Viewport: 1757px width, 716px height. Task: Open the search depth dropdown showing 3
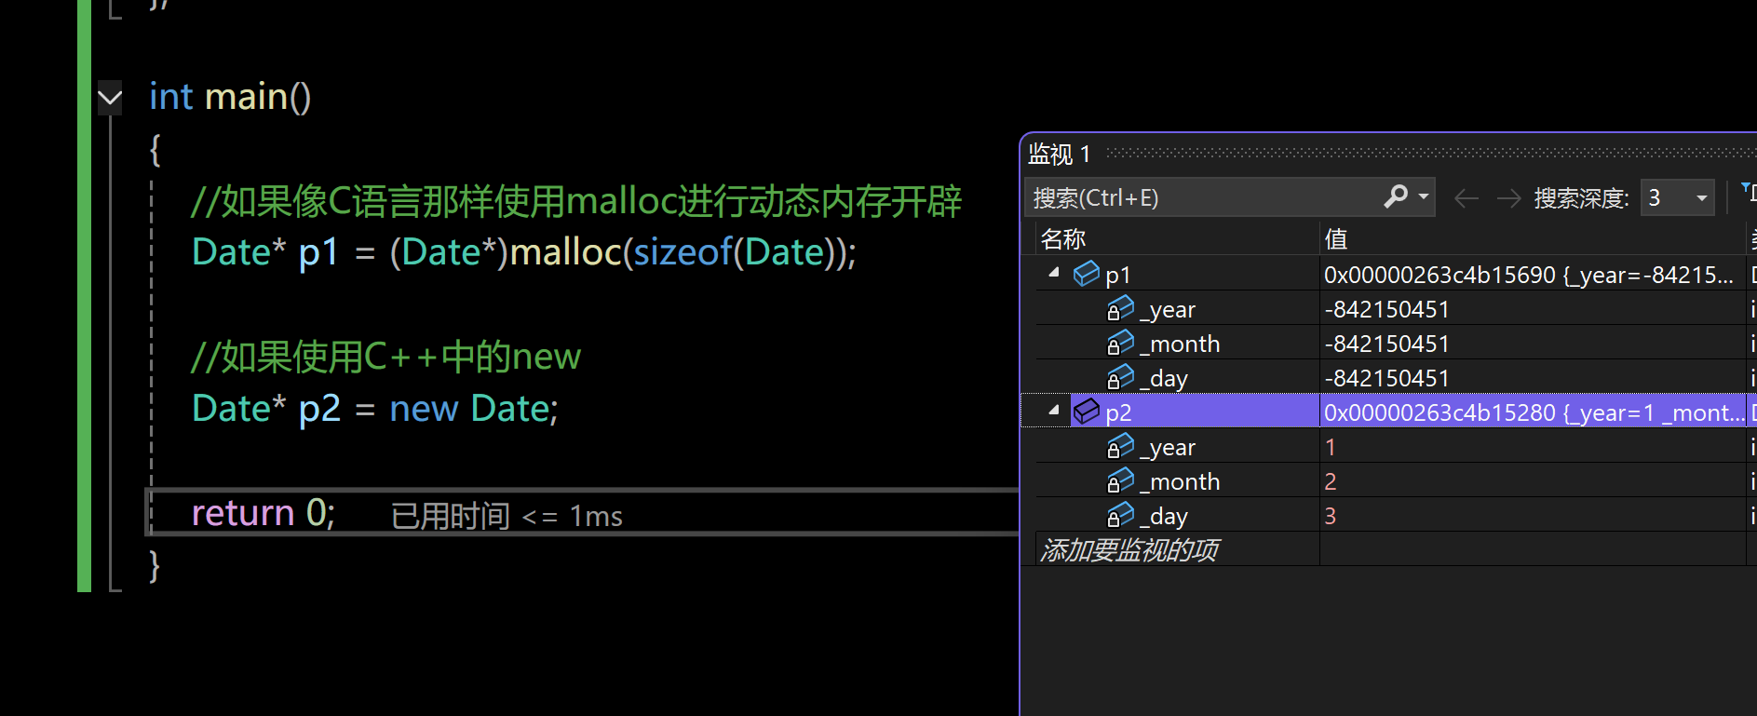pyautogui.click(x=1677, y=197)
